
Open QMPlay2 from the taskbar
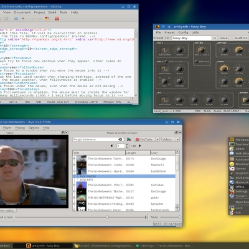164,246
